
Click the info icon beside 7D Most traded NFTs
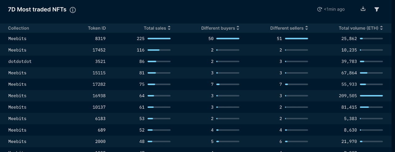pos(73,10)
